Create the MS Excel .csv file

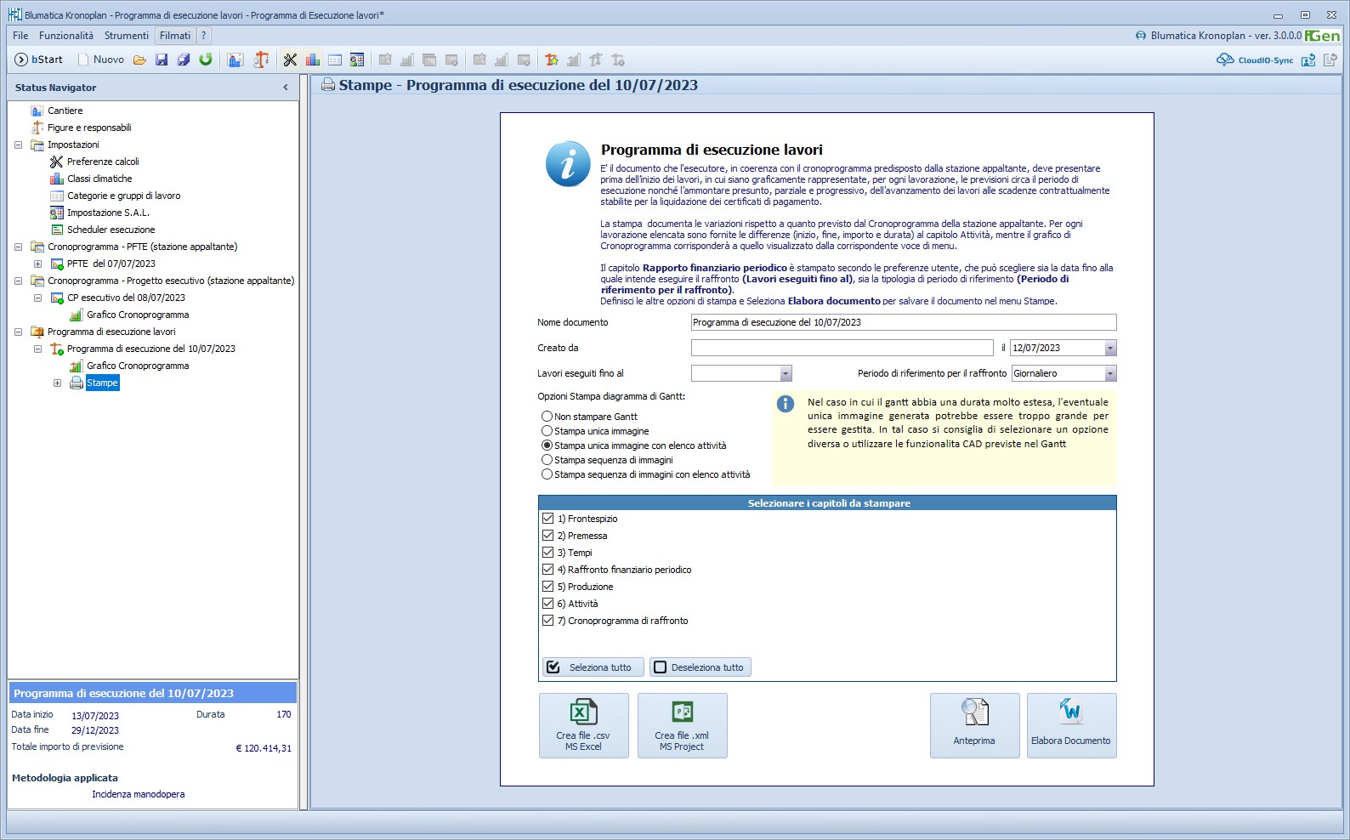tap(583, 725)
